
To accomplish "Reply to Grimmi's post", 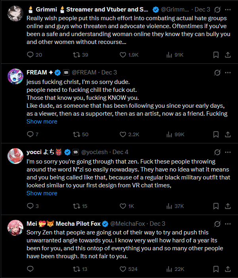I will pyautogui.click(x=30, y=55).
